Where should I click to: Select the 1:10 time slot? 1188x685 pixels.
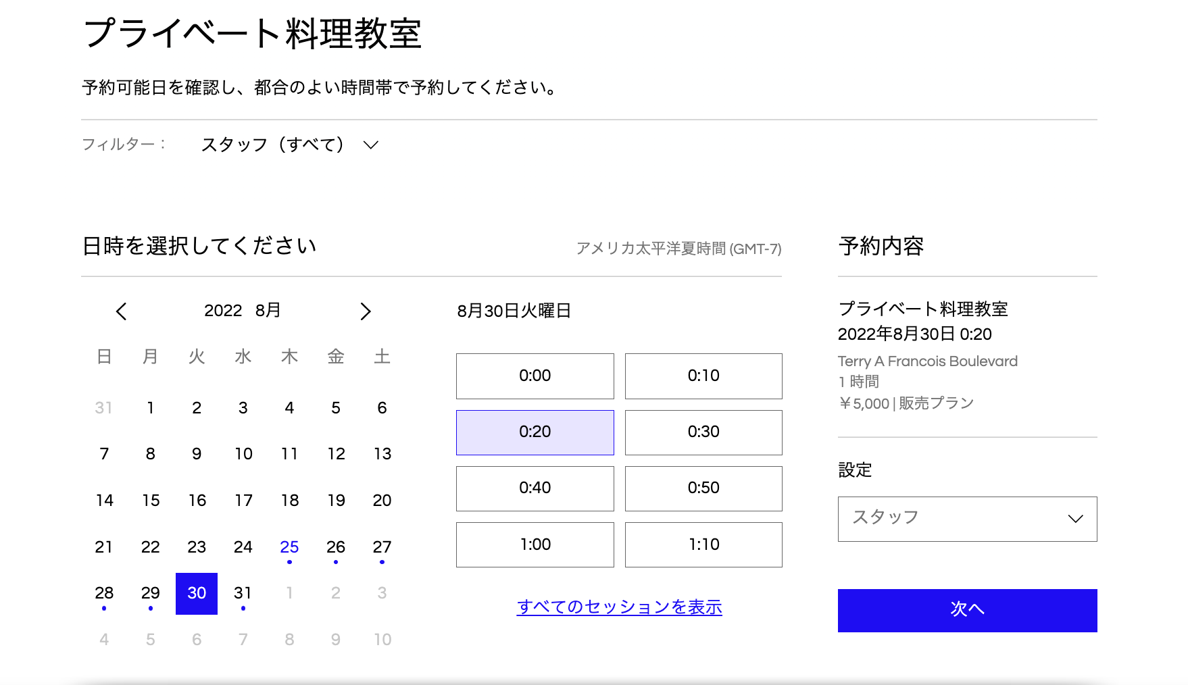tap(703, 544)
